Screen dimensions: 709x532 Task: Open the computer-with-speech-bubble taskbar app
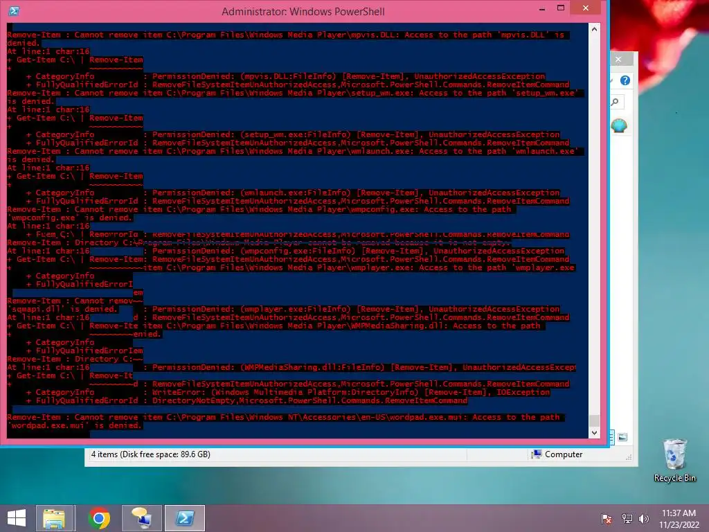[x=141, y=518]
